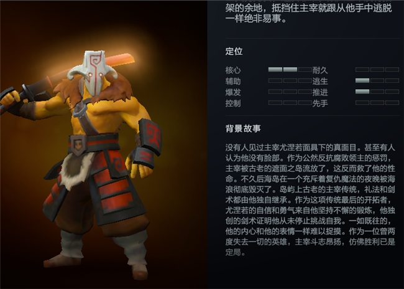Click the 逃生 role rating bar

pyautogui.click(x=377, y=81)
